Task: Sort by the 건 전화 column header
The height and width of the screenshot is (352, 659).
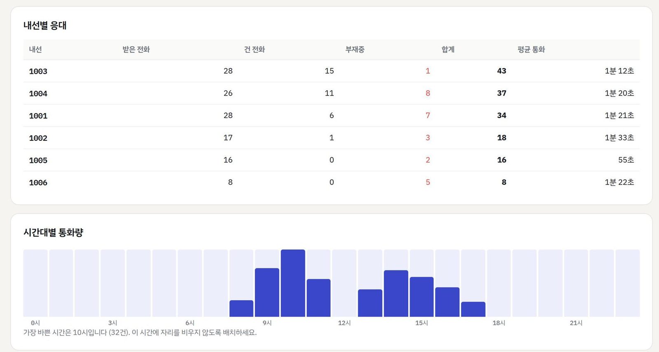Action: point(255,49)
